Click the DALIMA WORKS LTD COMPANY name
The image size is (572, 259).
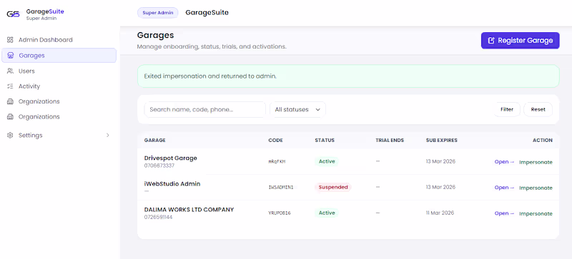click(x=189, y=210)
